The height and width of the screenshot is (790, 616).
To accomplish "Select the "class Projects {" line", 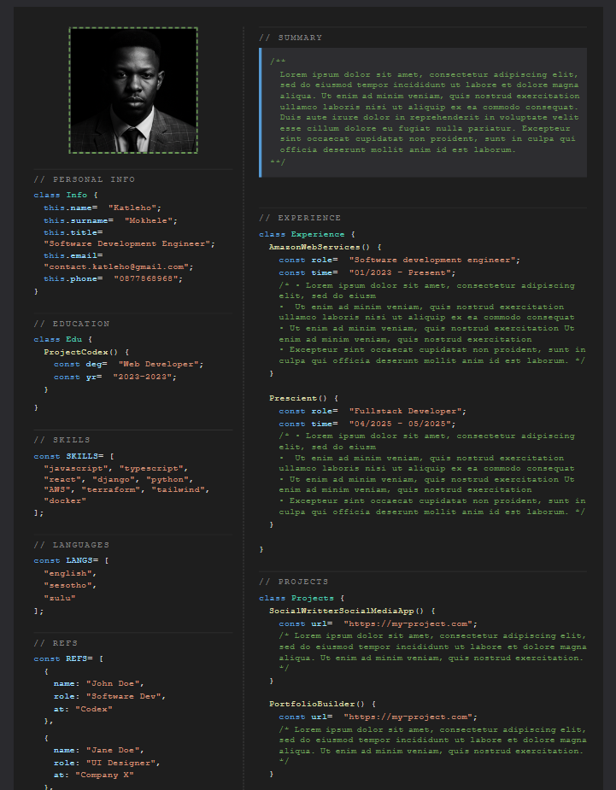I will click(302, 598).
